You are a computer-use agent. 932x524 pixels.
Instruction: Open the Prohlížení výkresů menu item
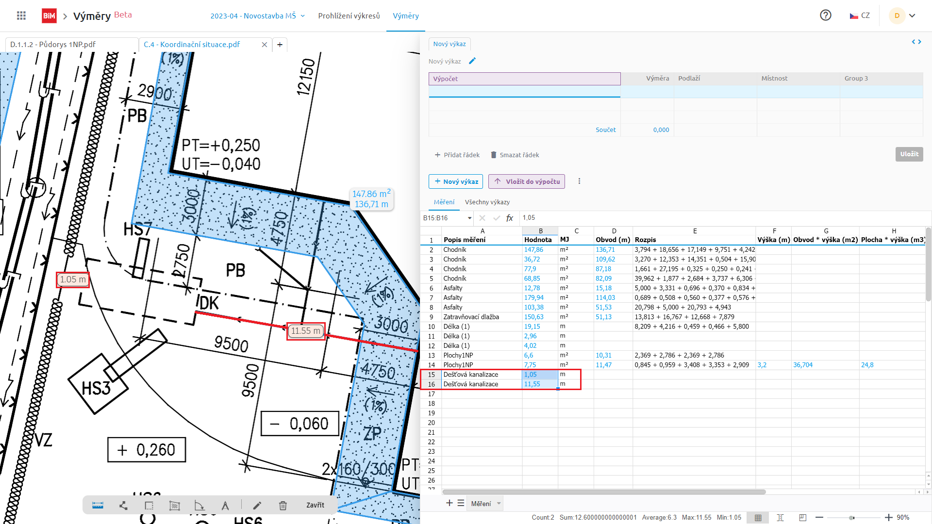coord(349,16)
